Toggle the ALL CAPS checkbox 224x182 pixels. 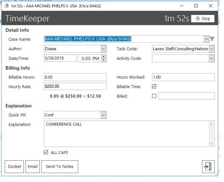click(46, 152)
